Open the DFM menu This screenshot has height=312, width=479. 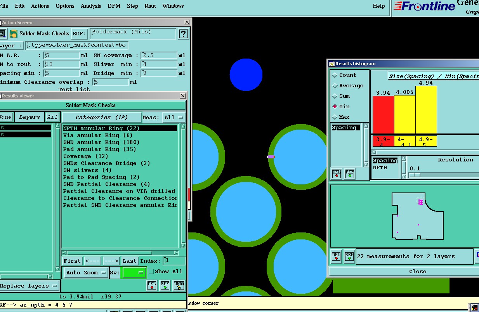[114, 6]
